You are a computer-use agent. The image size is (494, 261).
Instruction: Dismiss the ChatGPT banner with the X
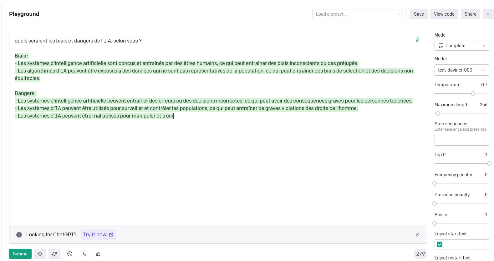[x=417, y=235]
